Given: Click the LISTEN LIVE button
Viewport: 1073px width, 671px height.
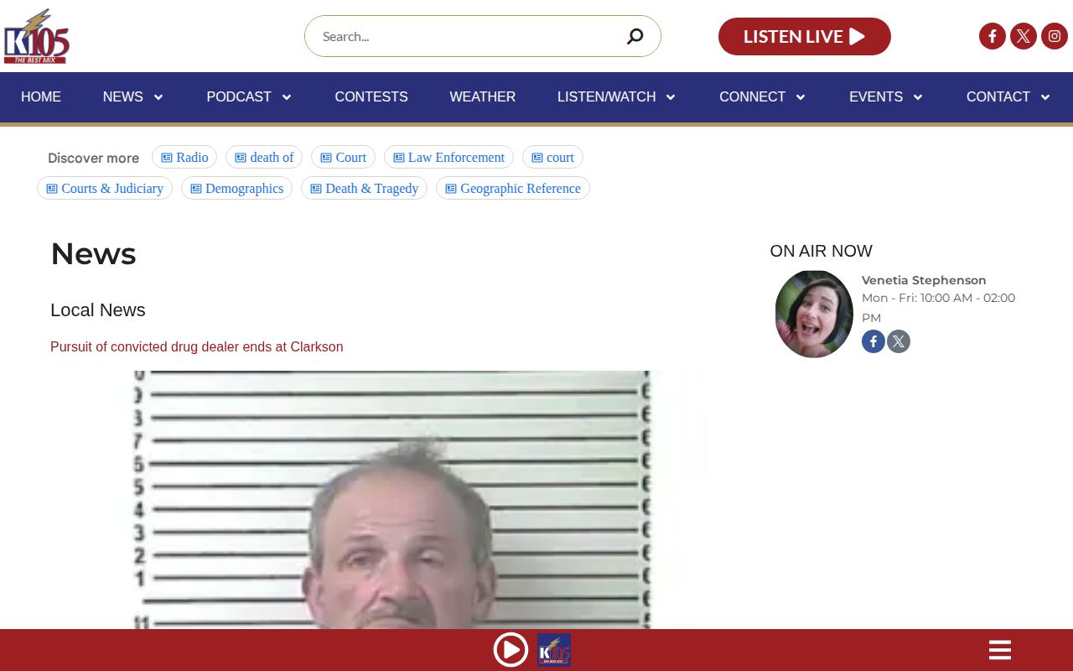Looking at the screenshot, I should point(805,36).
